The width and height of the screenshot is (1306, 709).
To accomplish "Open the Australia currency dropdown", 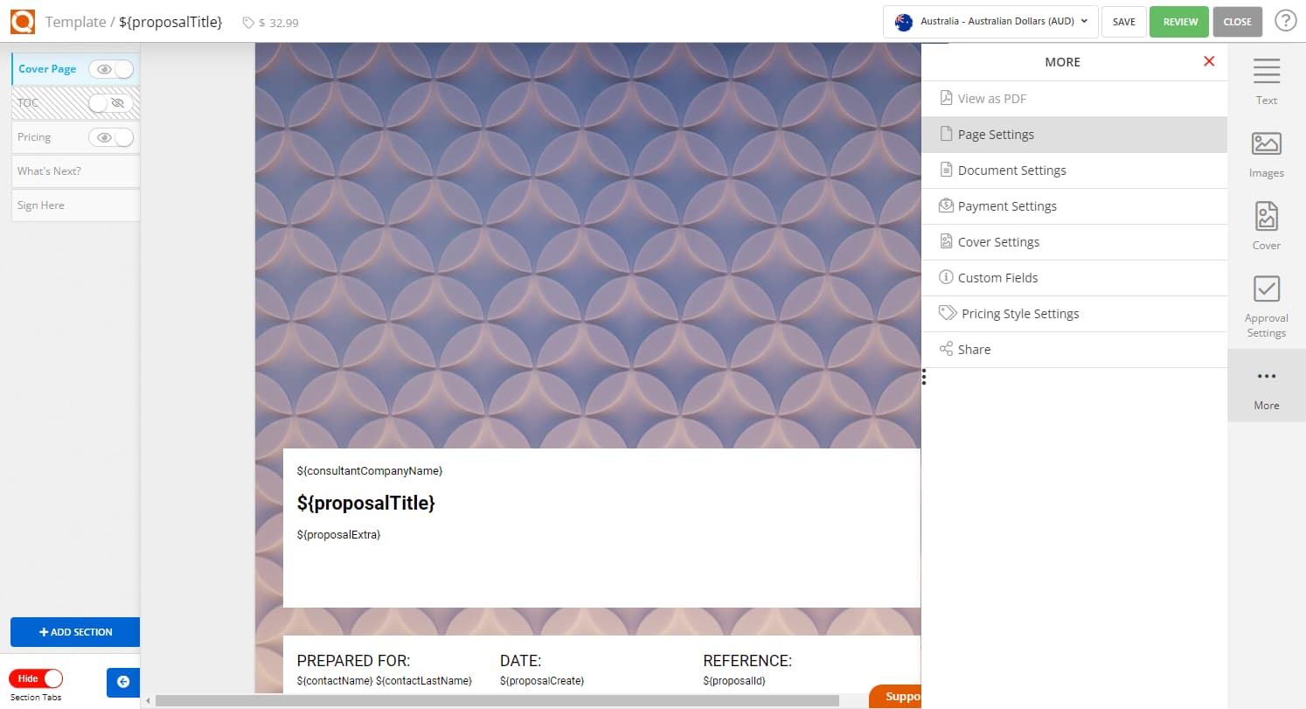I will 990,21.
